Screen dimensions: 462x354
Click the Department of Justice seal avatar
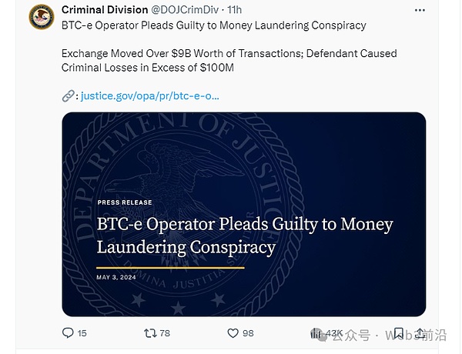[x=42, y=16]
